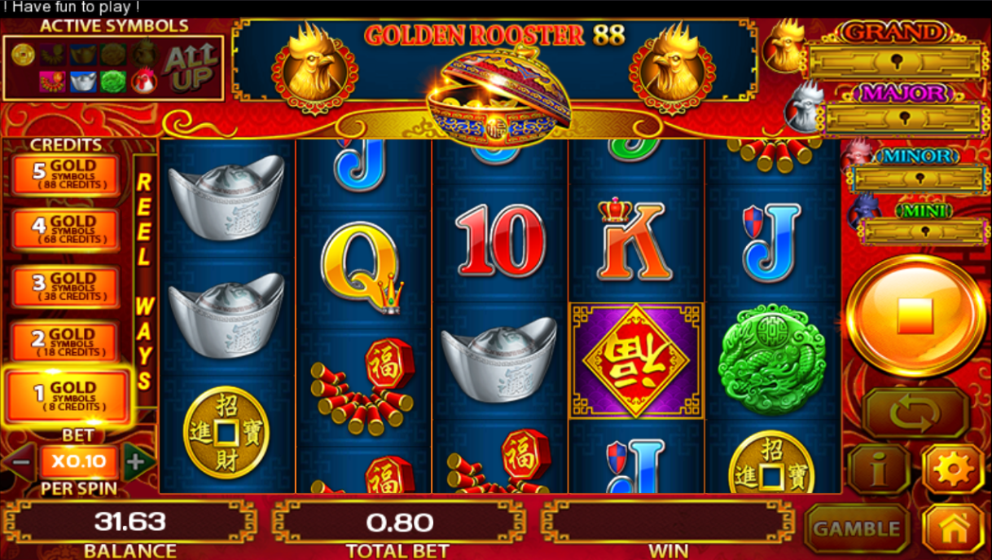Return home with the house icon
992x560 pixels.
pyautogui.click(x=953, y=528)
